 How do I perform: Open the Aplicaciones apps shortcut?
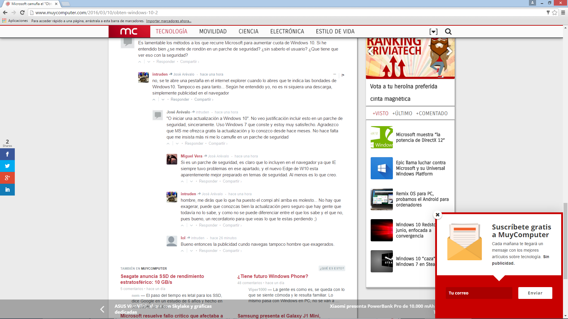click(x=15, y=21)
